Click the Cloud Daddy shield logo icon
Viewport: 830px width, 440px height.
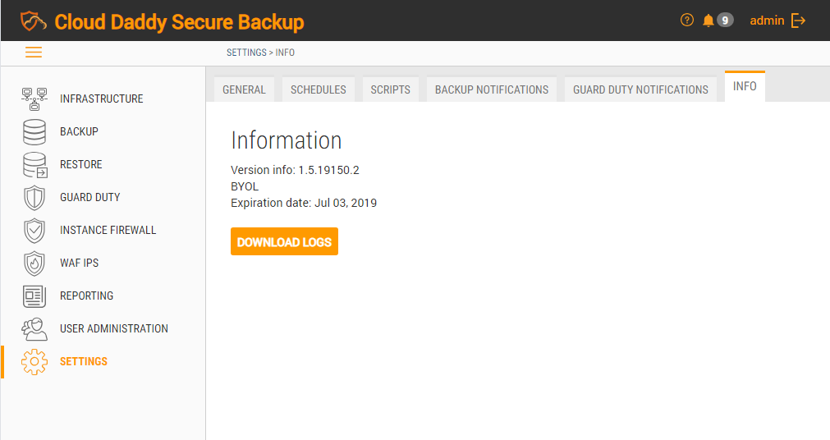click(34, 21)
